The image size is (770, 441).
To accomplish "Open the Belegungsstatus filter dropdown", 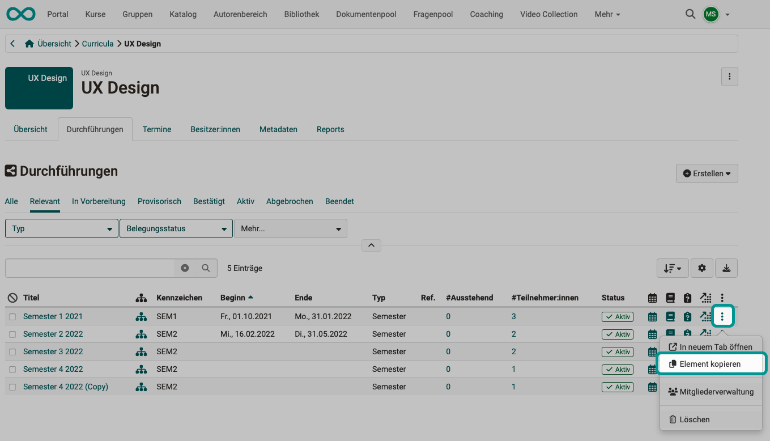I will [176, 228].
